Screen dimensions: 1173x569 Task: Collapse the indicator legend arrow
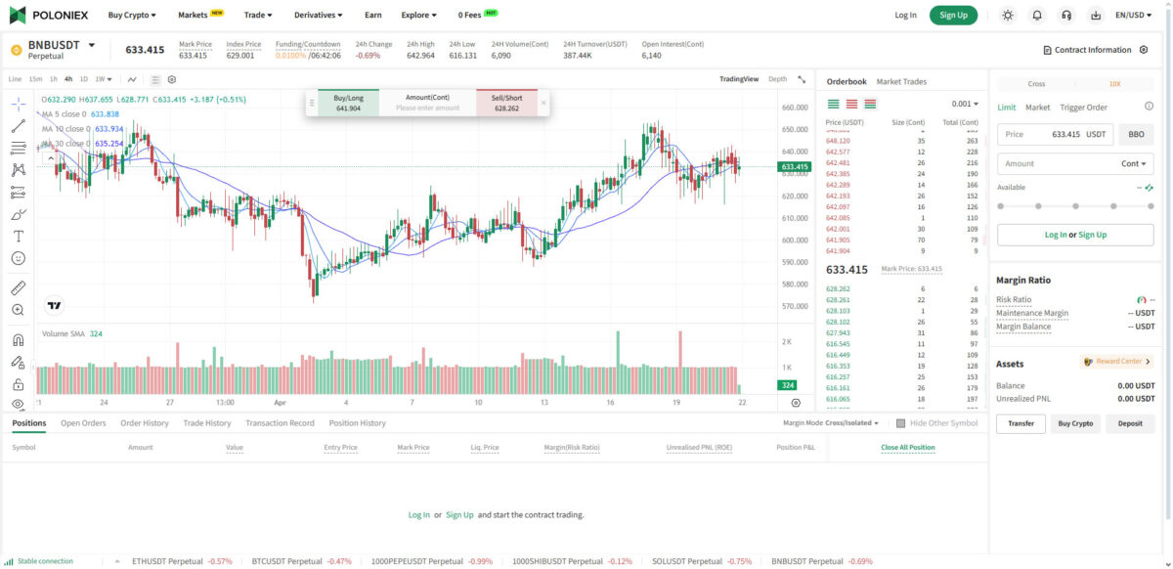(x=50, y=157)
